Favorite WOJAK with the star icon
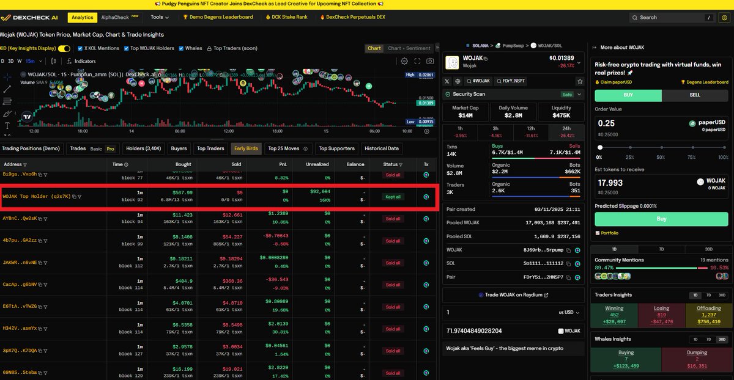This screenshot has width=734, height=380. click(x=580, y=81)
